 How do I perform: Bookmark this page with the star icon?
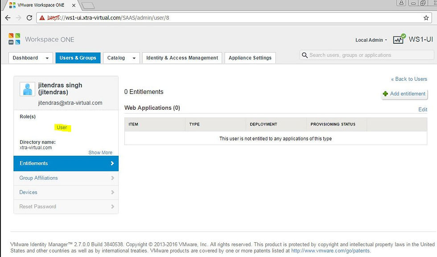tap(426, 18)
